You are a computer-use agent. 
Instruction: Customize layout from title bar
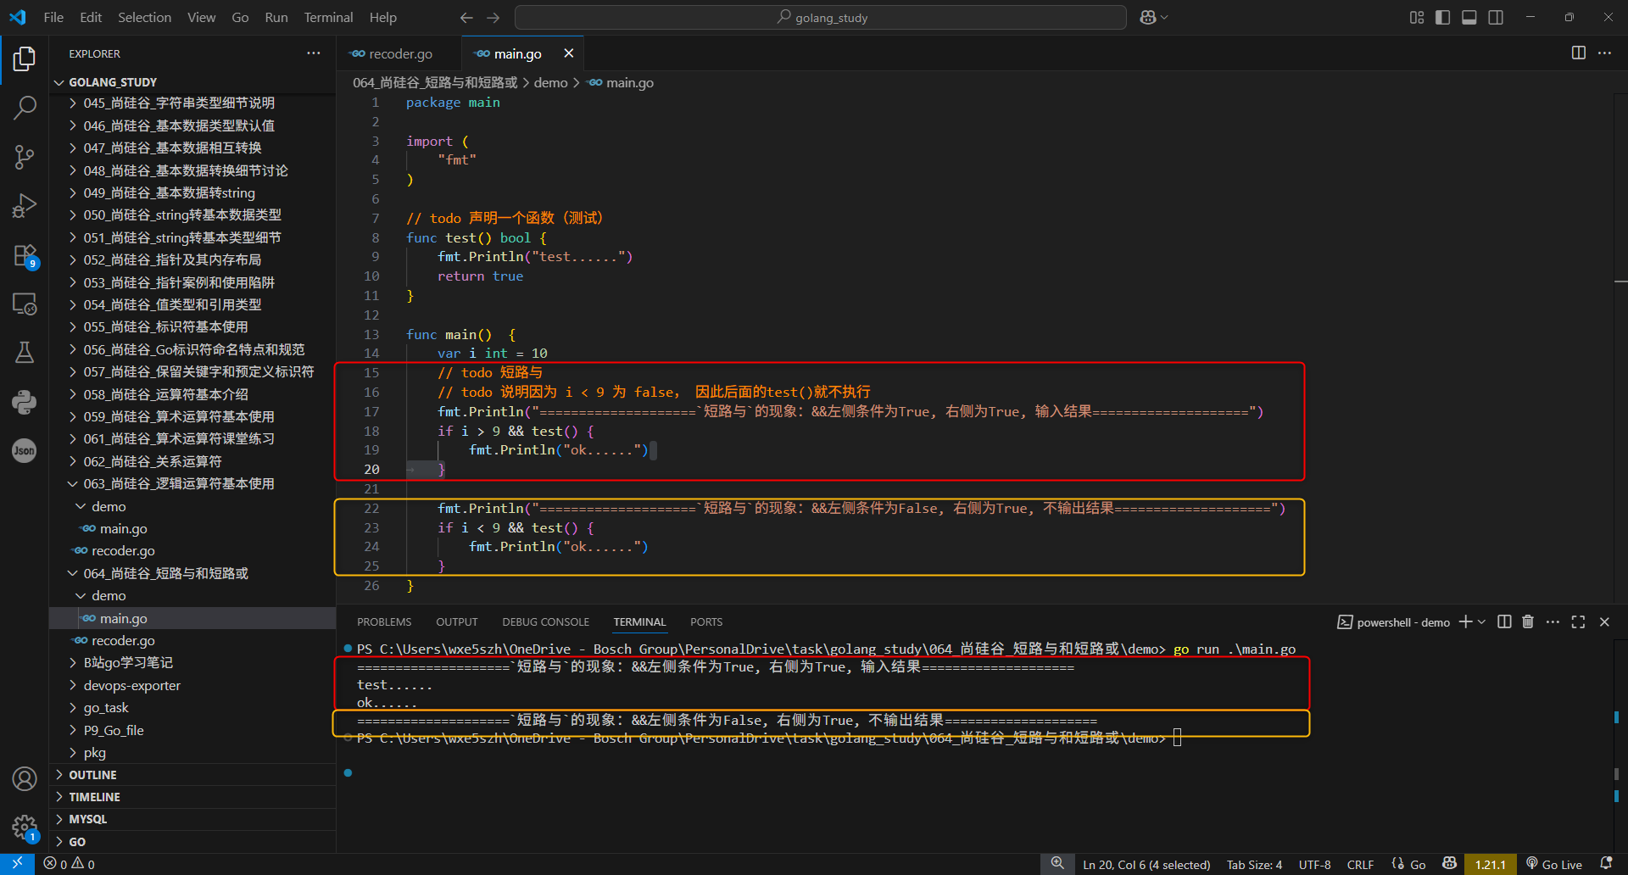pyautogui.click(x=1417, y=17)
